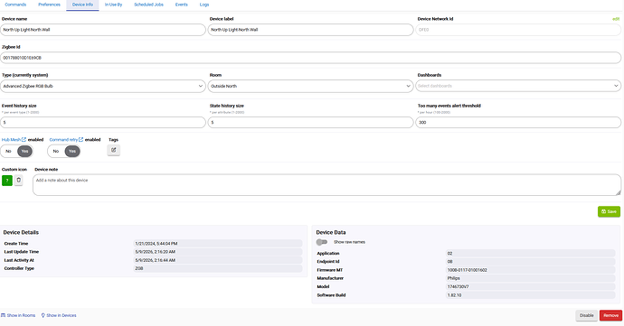
Task: Click the Model value 1746730V7
Action: click(531, 286)
